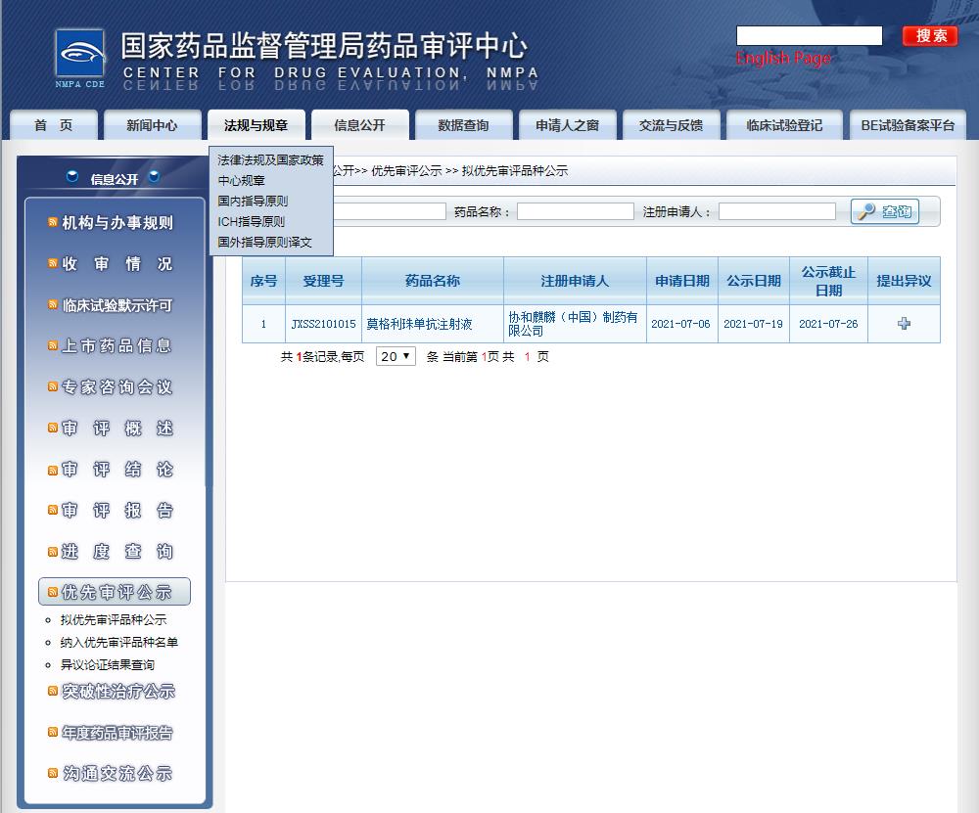The width and height of the screenshot is (979, 813).
Task: Click RSS icon beside 沟通交流公示
Action: (53, 773)
